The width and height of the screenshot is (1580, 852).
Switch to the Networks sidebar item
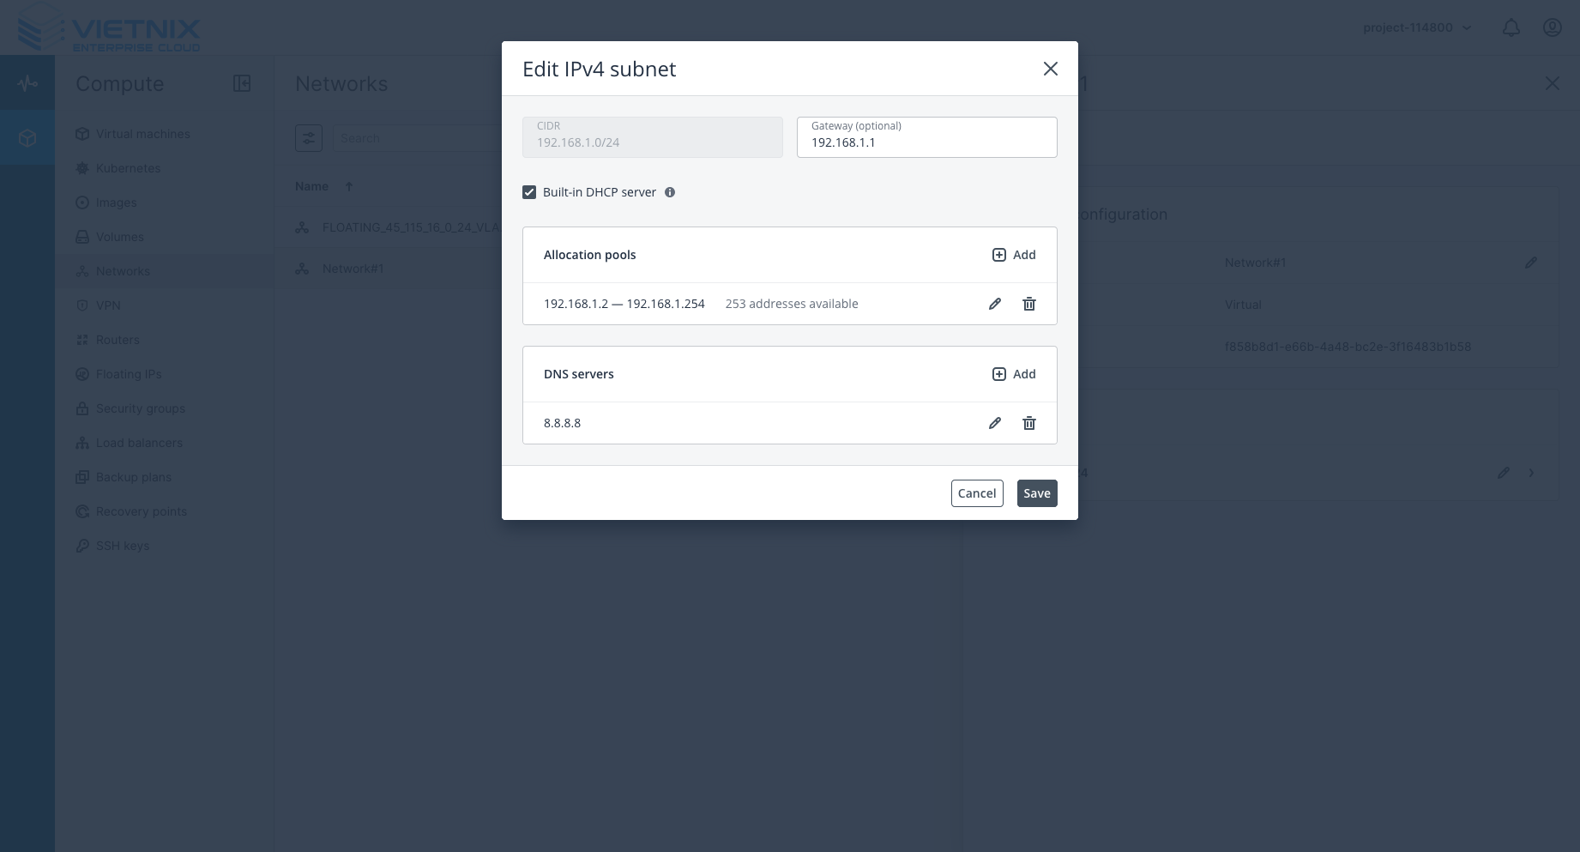123,271
